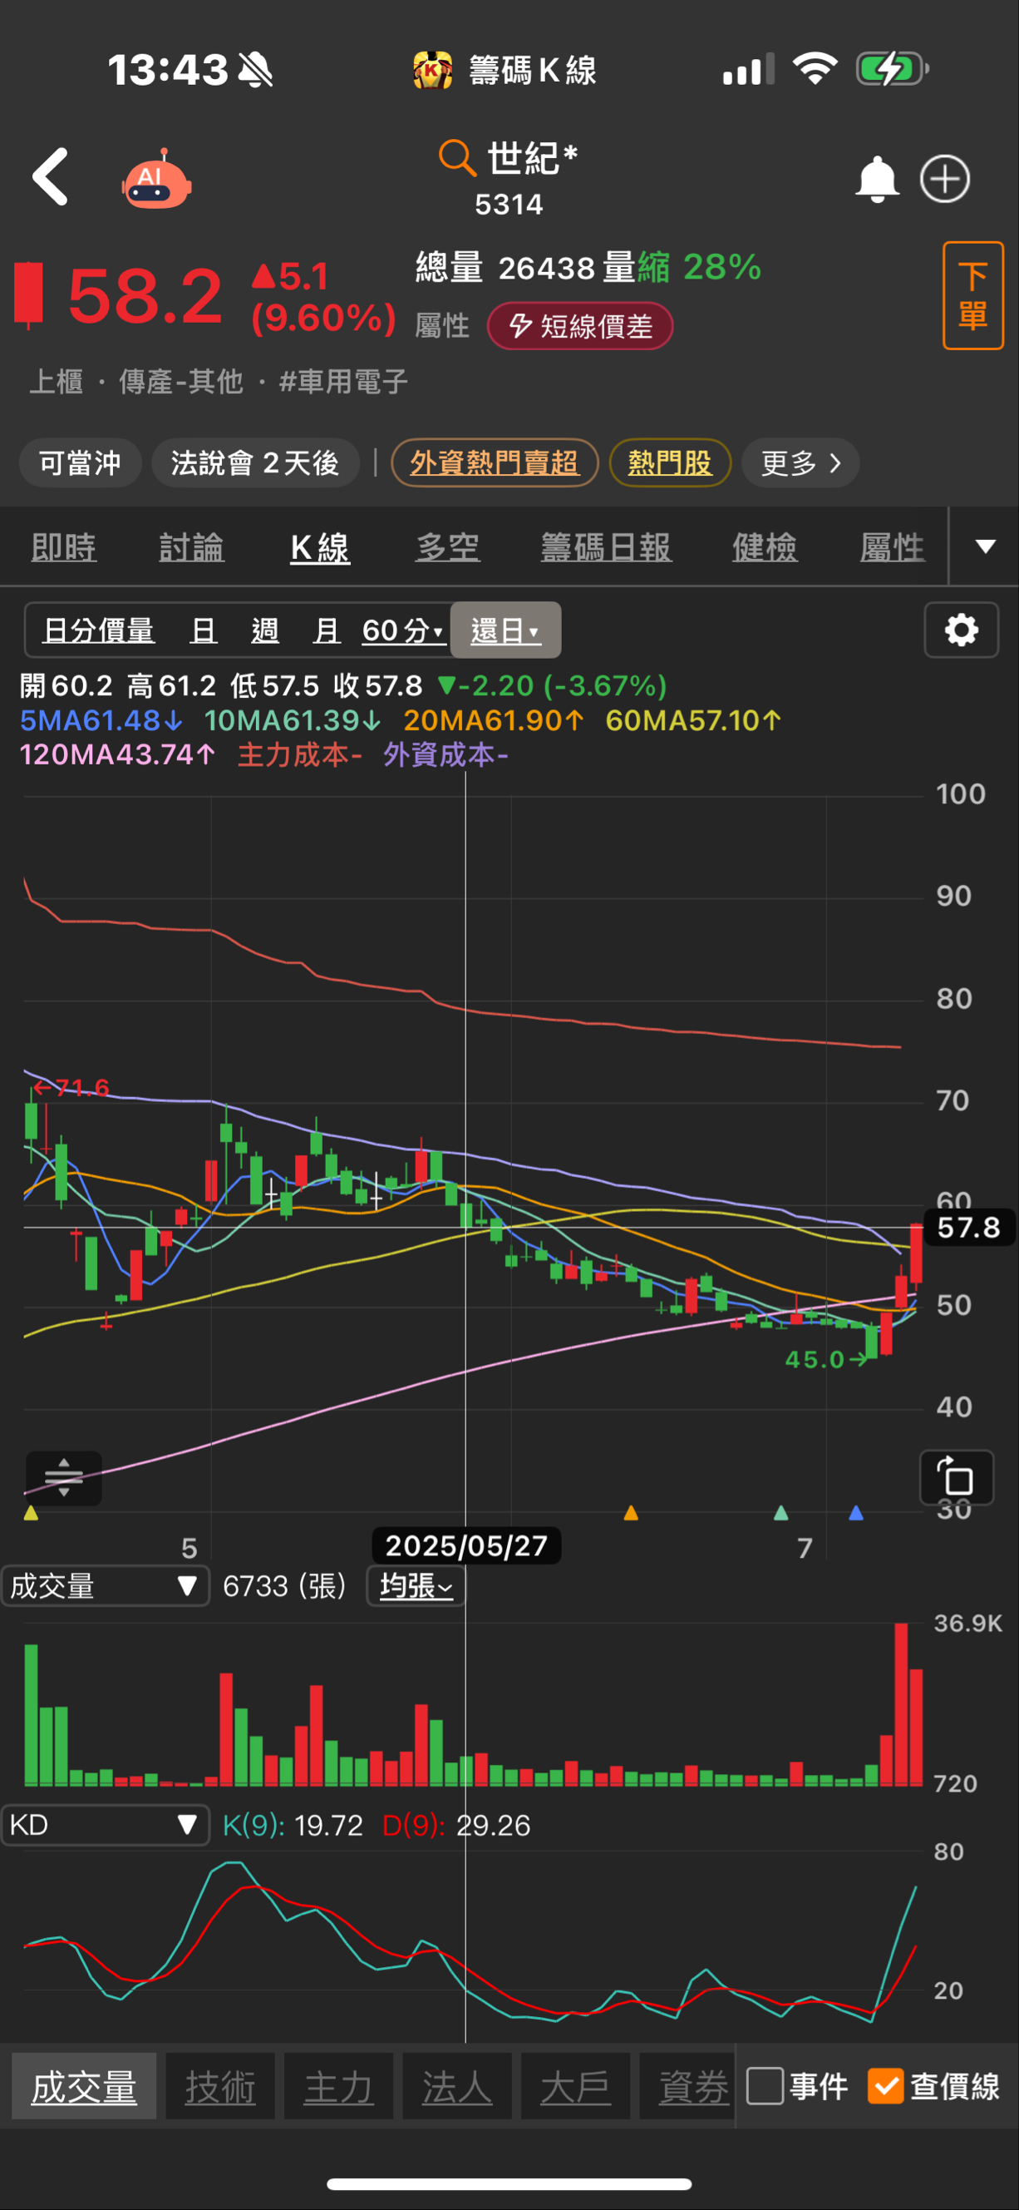1019x2210 pixels.
Task: Open the AI robot assistant
Action: point(156,180)
